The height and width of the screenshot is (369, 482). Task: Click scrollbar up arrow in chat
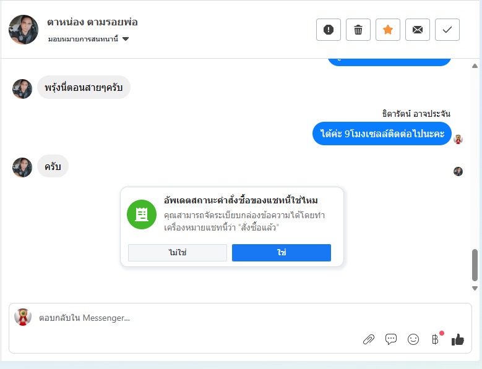[475, 66]
